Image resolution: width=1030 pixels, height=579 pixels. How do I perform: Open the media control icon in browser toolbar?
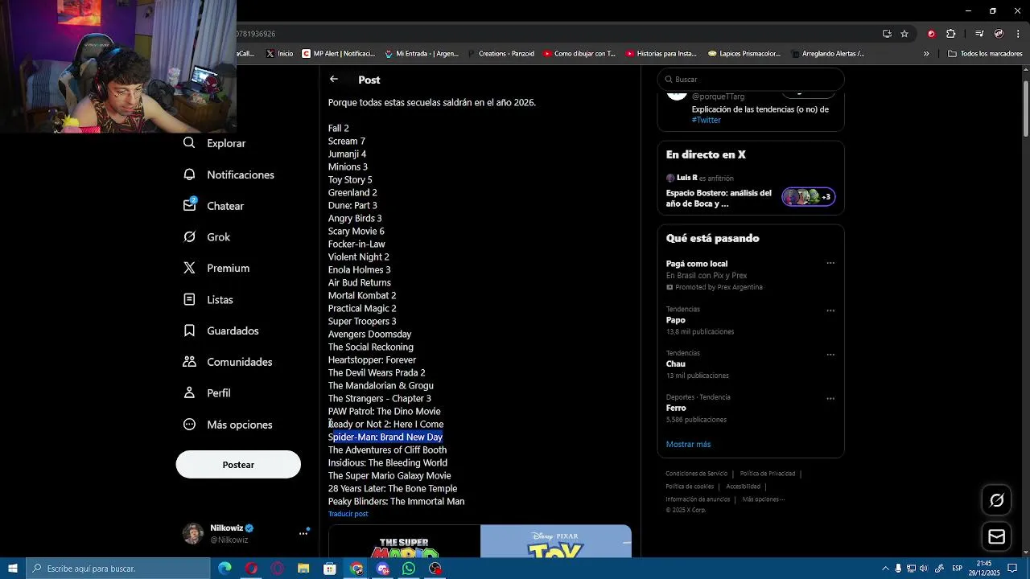tap(978, 34)
